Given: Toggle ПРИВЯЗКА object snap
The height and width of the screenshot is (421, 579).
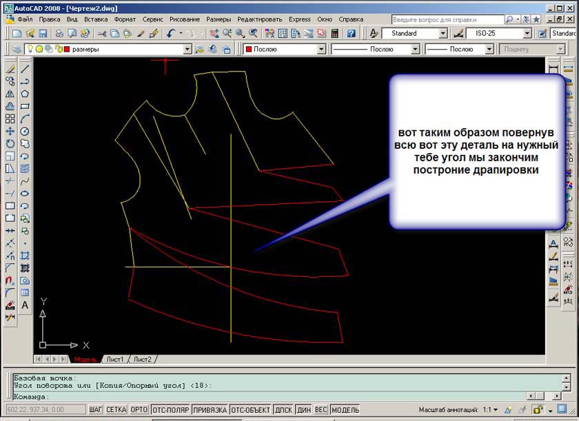Looking at the screenshot, I should tap(211, 410).
